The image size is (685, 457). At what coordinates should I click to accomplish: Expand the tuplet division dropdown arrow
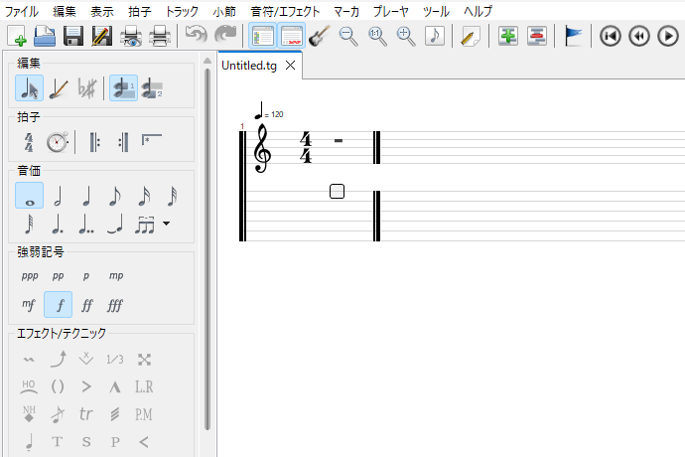[166, 224]
